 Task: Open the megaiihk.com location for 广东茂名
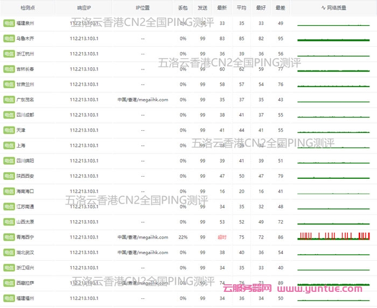tap(143, 100)
